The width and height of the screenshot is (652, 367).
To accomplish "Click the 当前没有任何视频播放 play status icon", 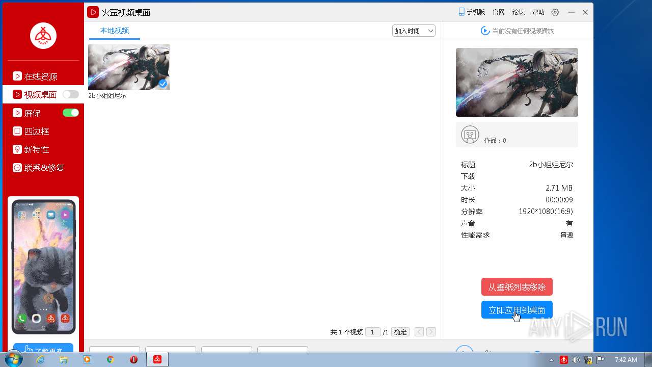I will (485, 31).
